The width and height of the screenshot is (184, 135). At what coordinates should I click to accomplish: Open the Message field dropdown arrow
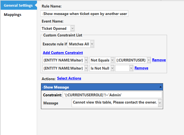coord(160,103)
